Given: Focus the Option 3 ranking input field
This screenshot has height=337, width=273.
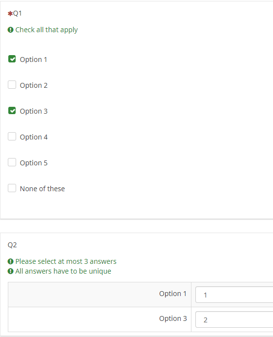Looking at the screenshot, I should click(x=234, y=319).
